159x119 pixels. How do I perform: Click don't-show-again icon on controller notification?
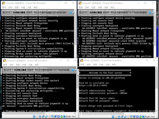click(73, 12)
